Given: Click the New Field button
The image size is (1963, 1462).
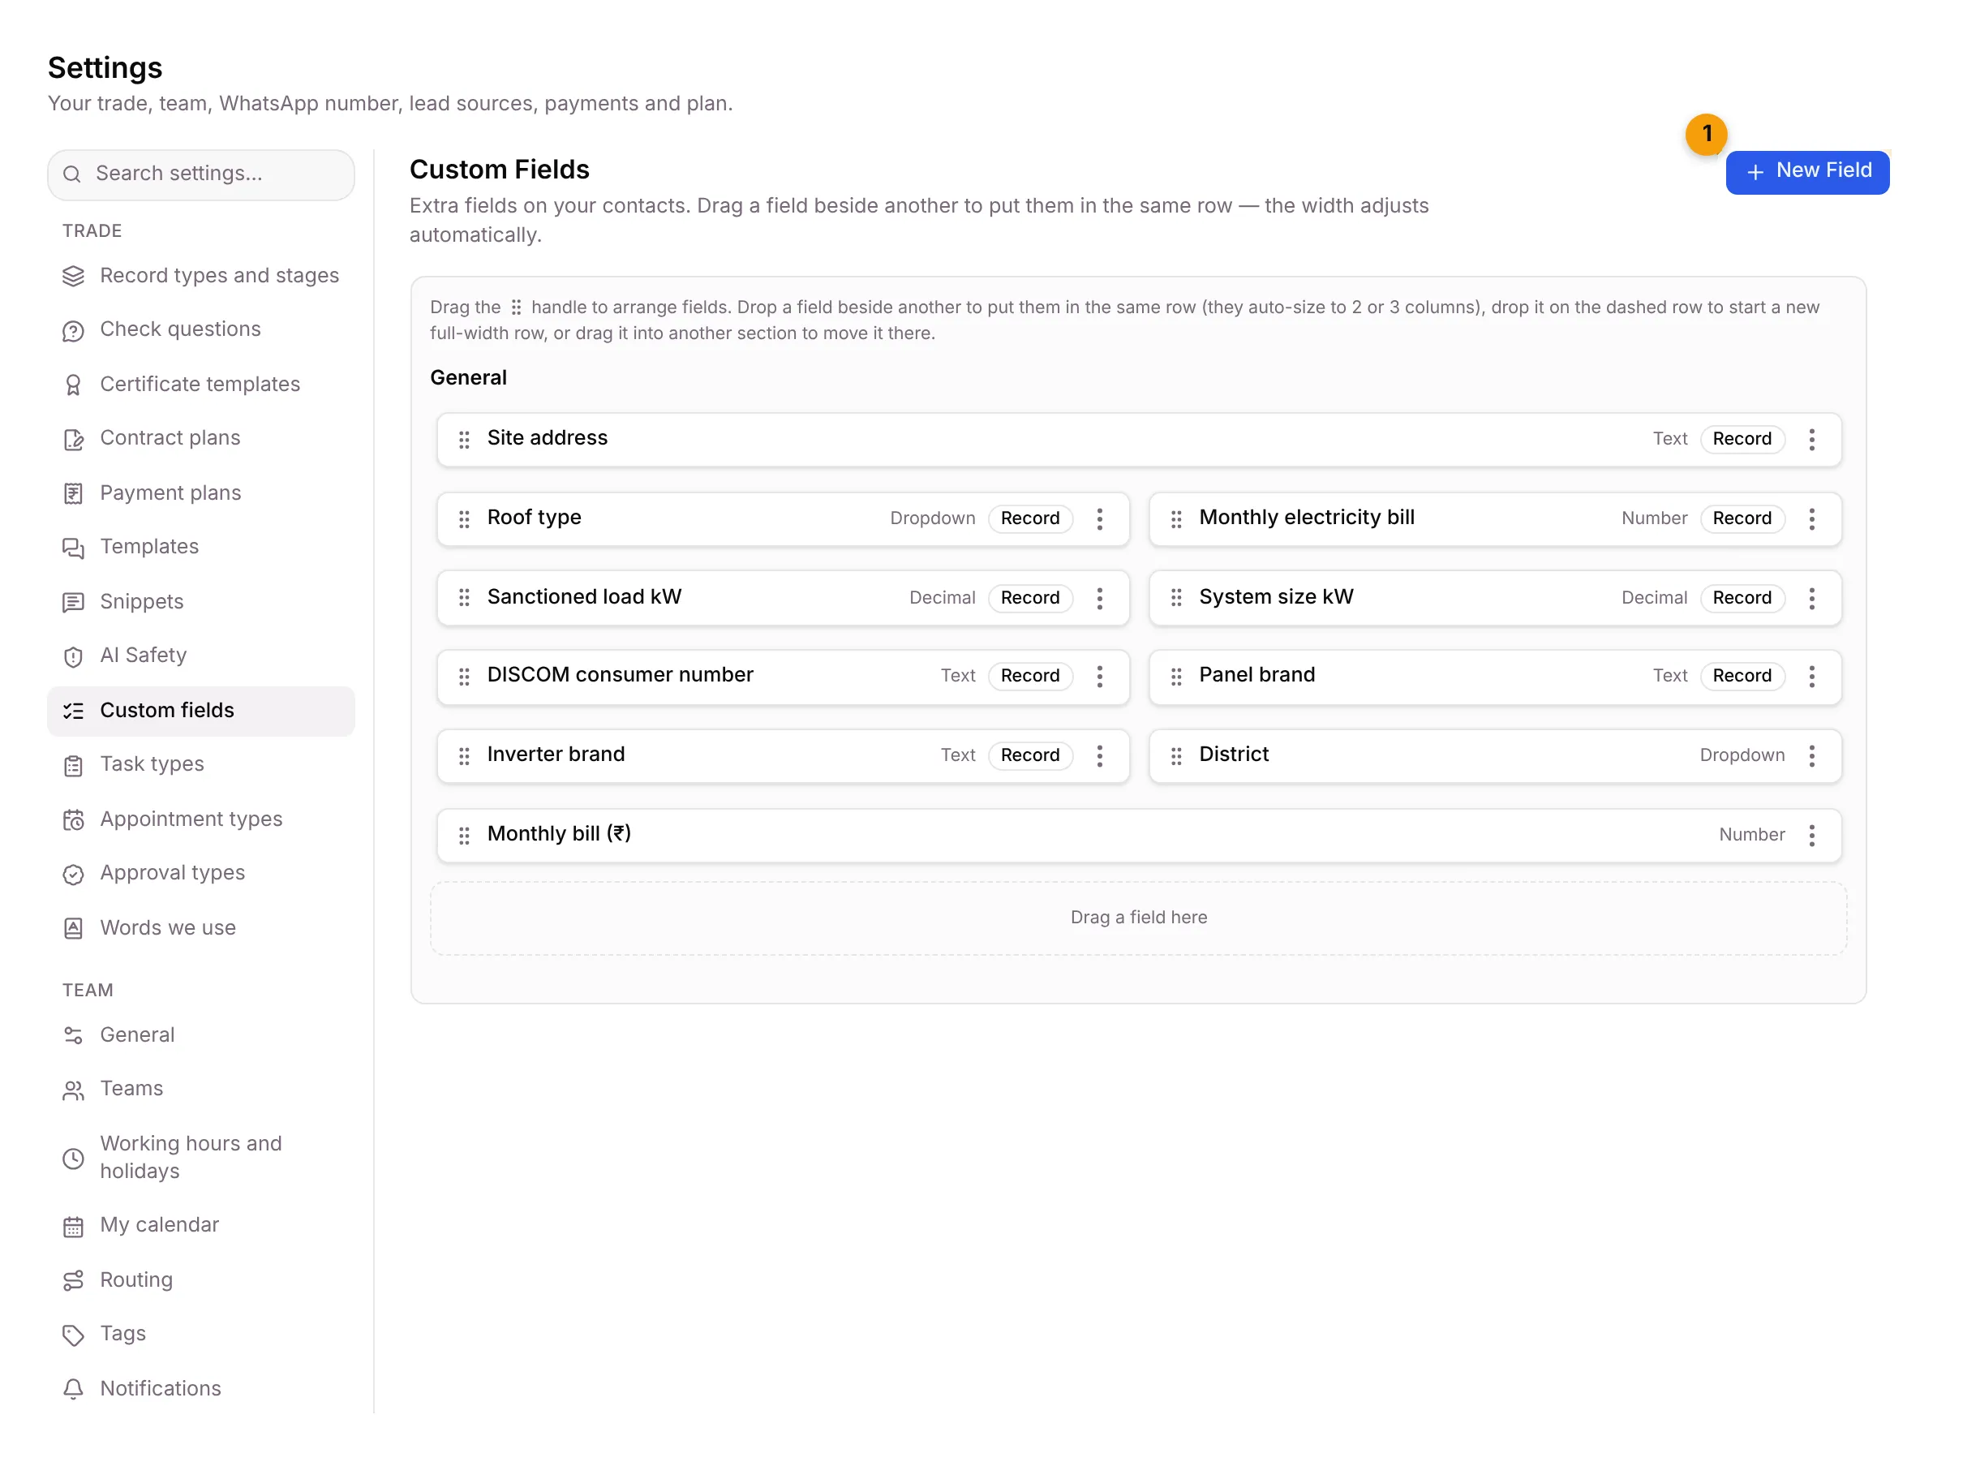Looking at the screenshot, I should point(1806,172).
